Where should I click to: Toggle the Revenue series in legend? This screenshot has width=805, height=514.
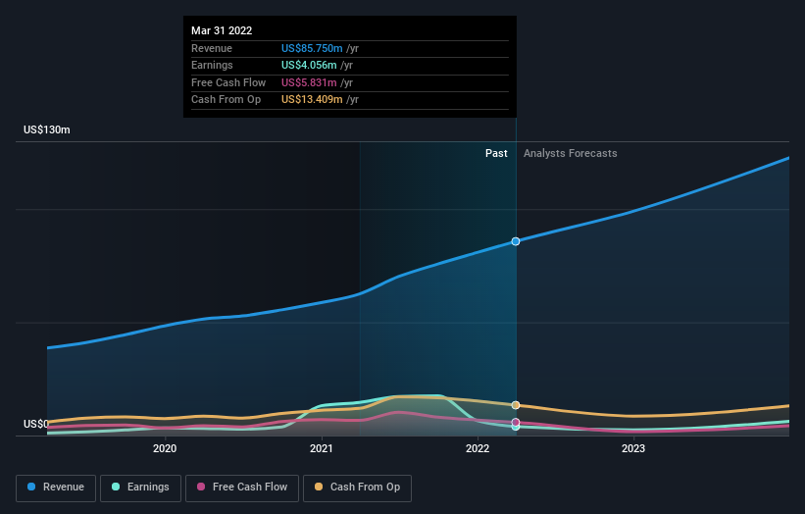point(56,488)
